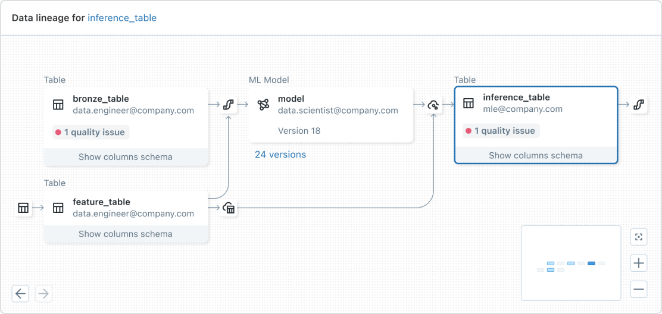Expand bronze_table columns schema
This screenshot has height=314, width=662.
coord(126,157)
